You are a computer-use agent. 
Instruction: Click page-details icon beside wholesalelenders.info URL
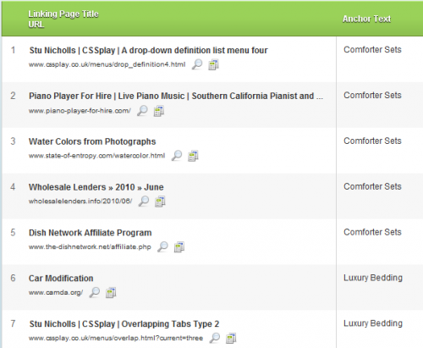160,202
